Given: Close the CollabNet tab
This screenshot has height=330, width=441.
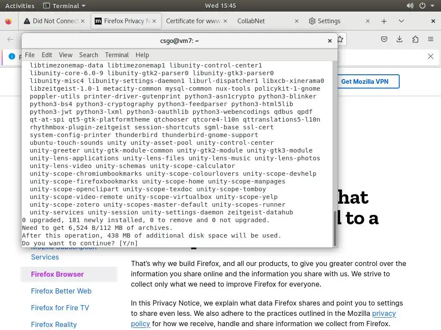Looking at the screenshot, I should pos(296,21).
